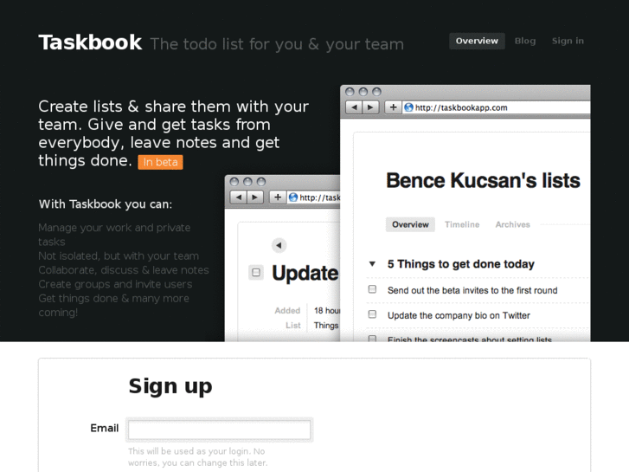Click globe icon in rear browser address bar
The image size is (629, 472).
tap(293, 197)
